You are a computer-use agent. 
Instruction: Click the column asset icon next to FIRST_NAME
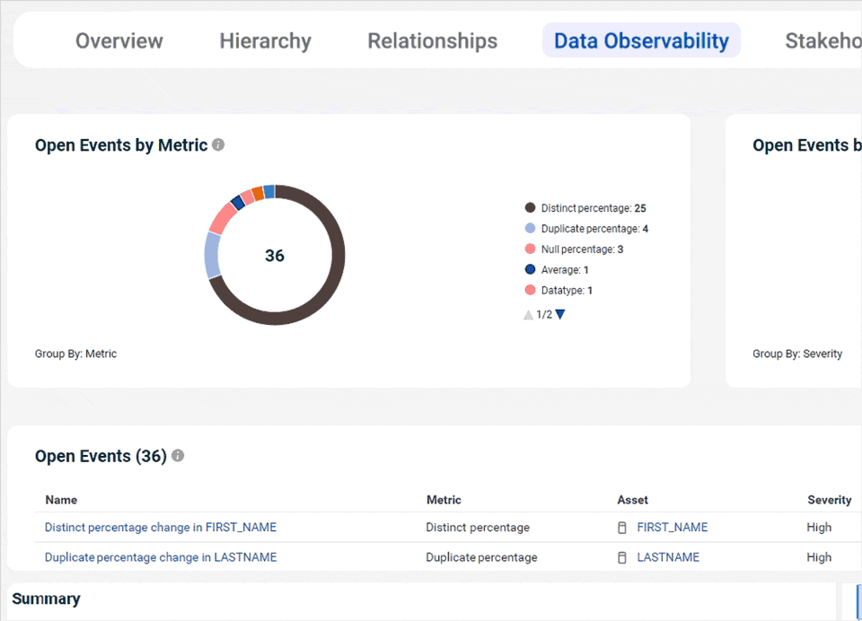[x=622, y=528]
